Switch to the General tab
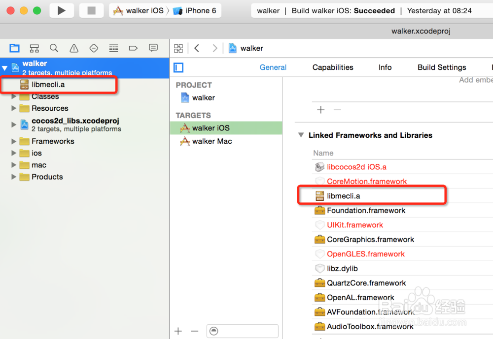 coord(273,67)
